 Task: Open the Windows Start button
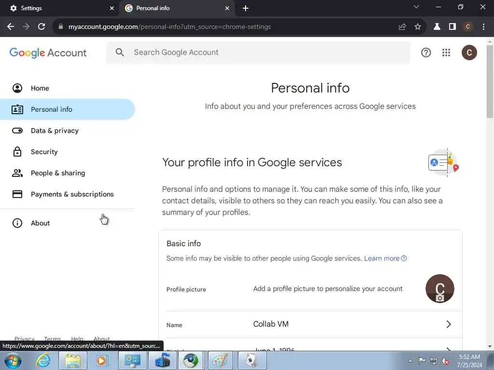pyautogui.click(x=13, y=360)
